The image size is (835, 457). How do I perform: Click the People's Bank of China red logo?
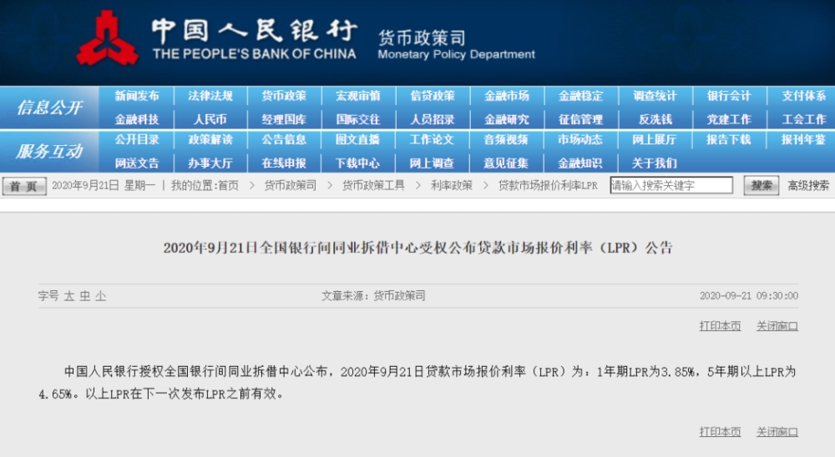(x=107, y=38)
